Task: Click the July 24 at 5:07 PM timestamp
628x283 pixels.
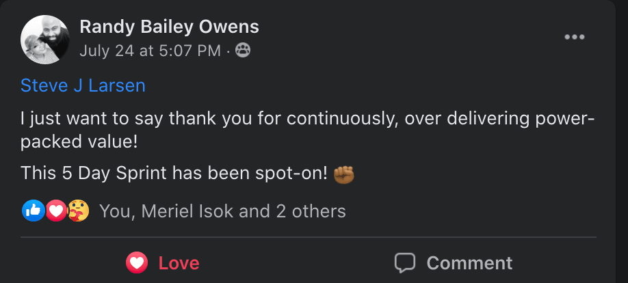Action: 150,50
